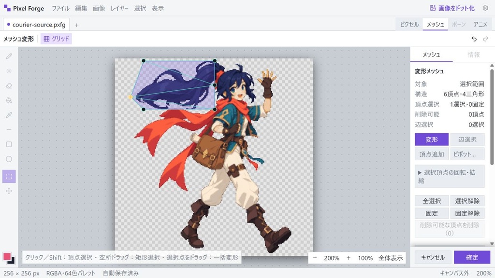Screen dimensions: 495x278
Task: Open the 画像 menu
Action: click(99, 8)
